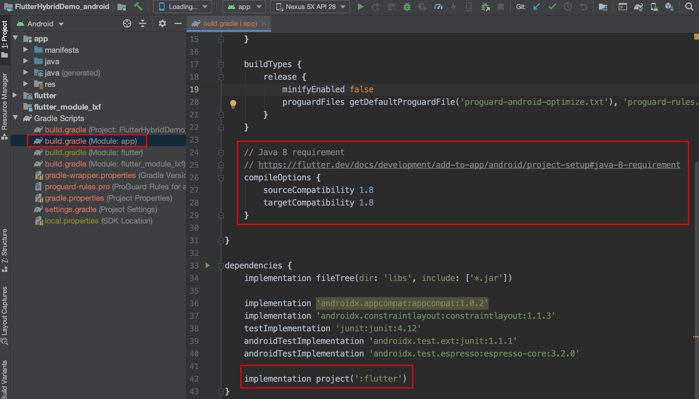Open the app run configuration dropdown
699x399 pixels.
coord(245,7)
